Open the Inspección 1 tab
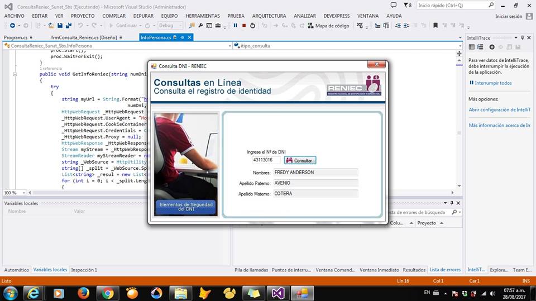 [x=84, y=270]
